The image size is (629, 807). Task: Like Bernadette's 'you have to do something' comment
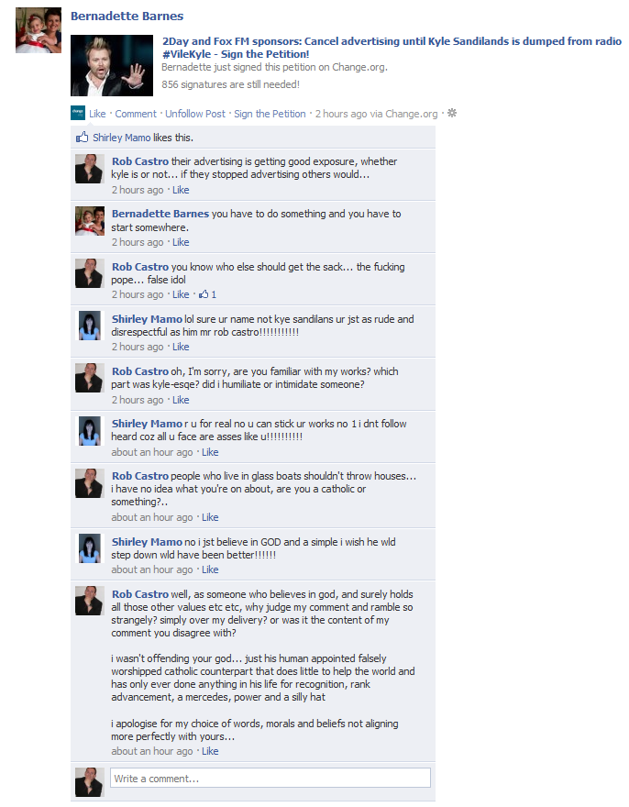tap(181, 242)
